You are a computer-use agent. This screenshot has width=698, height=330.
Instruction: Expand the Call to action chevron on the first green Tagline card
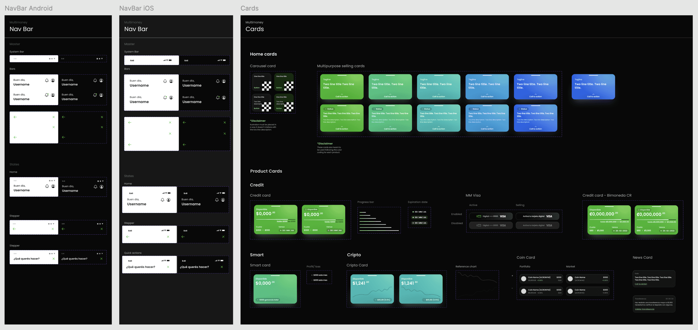tap(342, 94)
